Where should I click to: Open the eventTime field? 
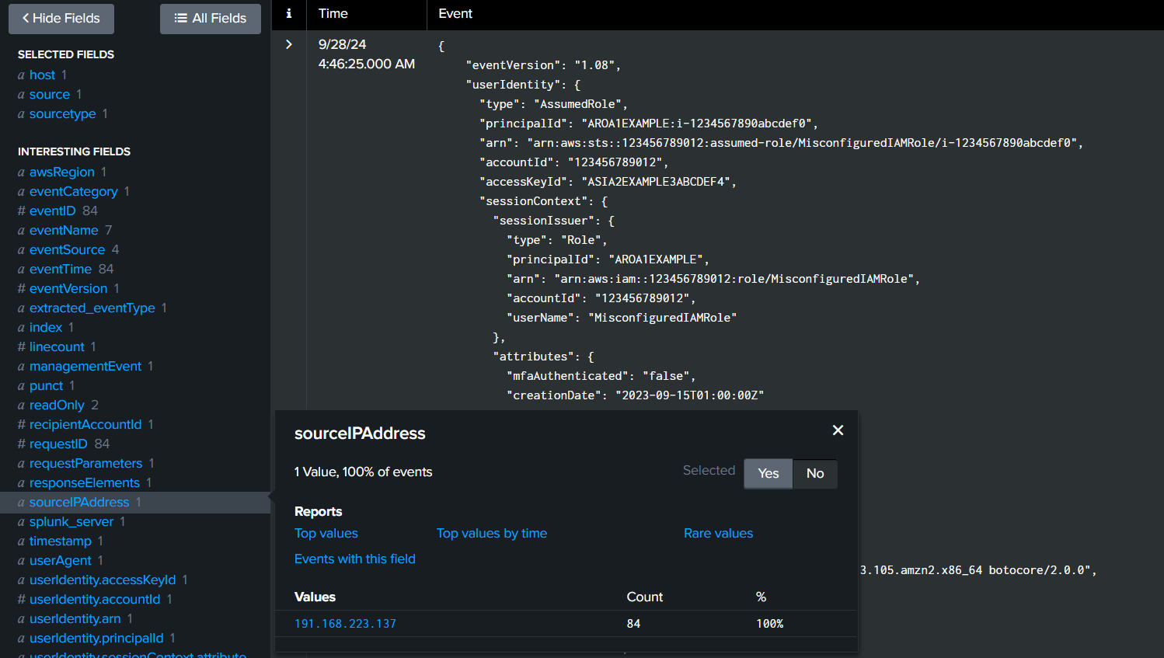[x=61, y=269]
